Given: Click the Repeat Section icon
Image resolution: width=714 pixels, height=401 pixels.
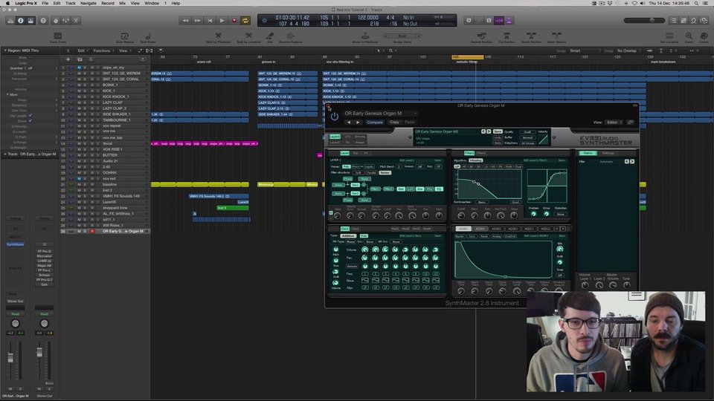Looking at the screenshot, I should tap(482, 36).
